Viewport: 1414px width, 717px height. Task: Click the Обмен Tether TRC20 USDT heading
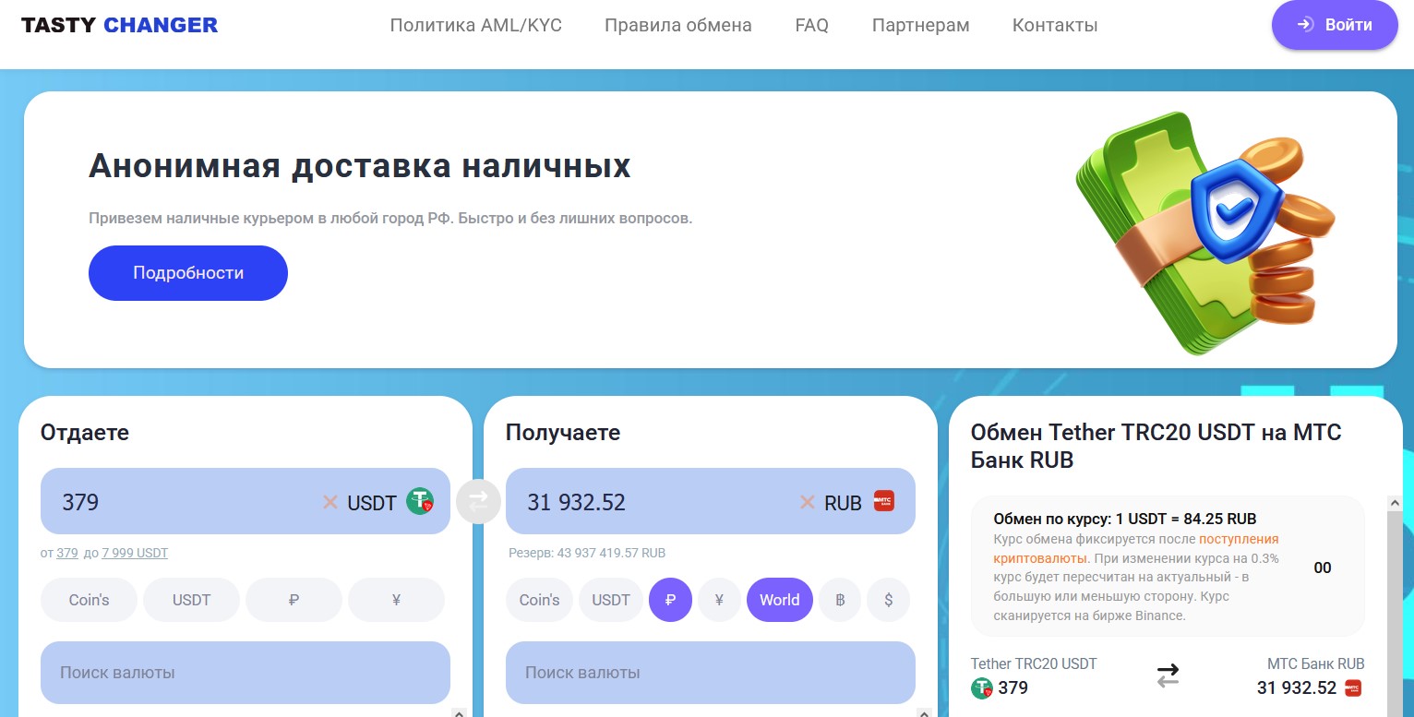pyautogui.click(x=1156, y=446)
